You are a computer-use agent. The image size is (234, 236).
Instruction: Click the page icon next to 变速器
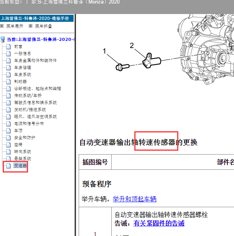(9, 166)
